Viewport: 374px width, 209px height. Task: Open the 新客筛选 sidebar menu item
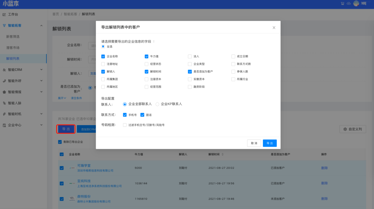[13, 36]
